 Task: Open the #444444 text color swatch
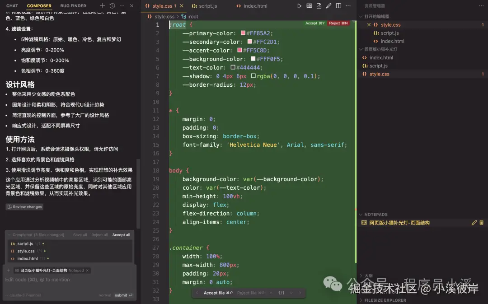coord(233,67)
